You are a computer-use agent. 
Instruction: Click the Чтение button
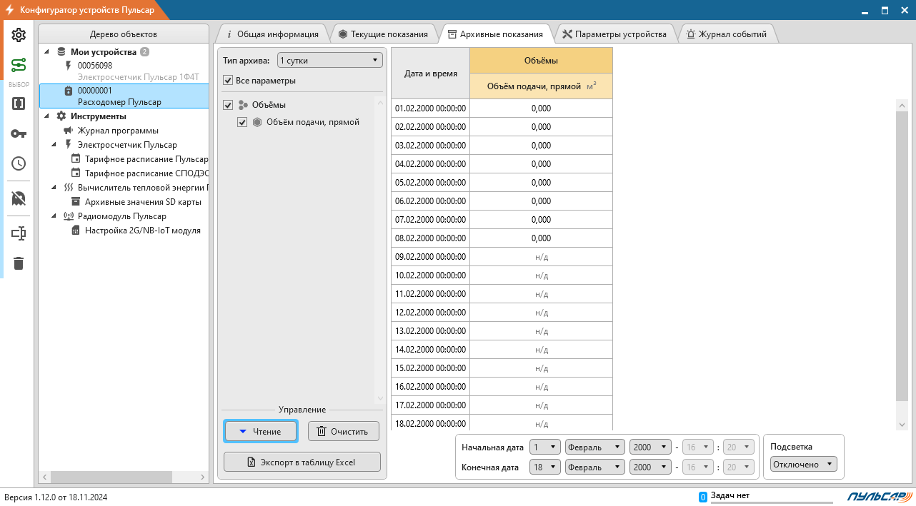coord(262,431)
